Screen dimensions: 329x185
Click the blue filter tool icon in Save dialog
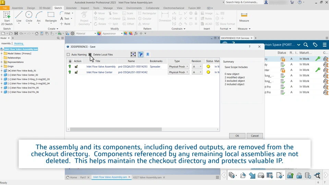point(141,54)
